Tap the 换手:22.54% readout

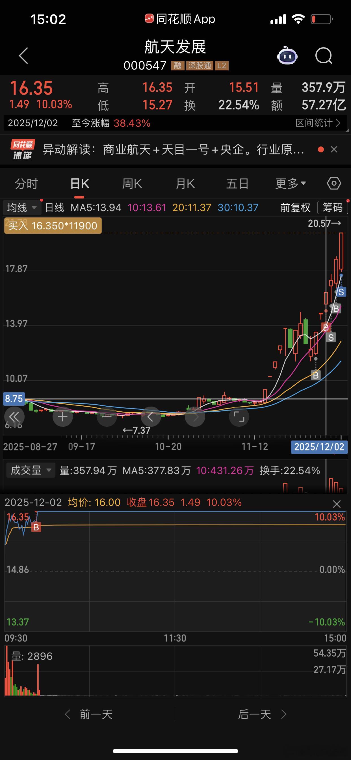[x=290, y=470]
